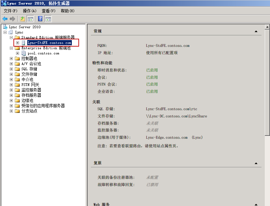Expand the 受信任的应用程序服务器 node

point(11,106)
